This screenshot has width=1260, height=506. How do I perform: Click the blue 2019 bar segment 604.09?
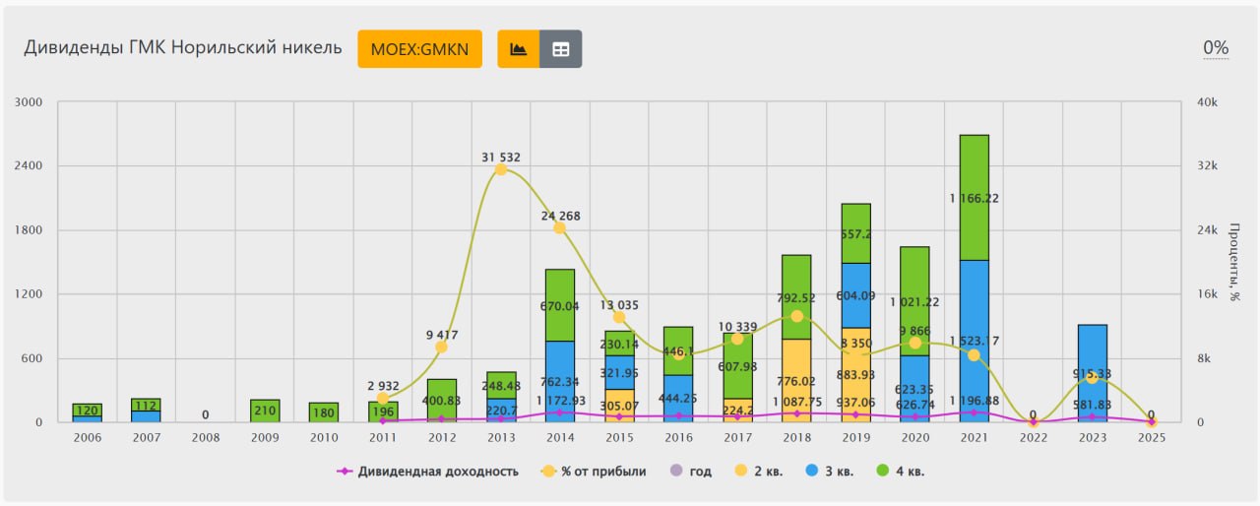coord(855,295)
